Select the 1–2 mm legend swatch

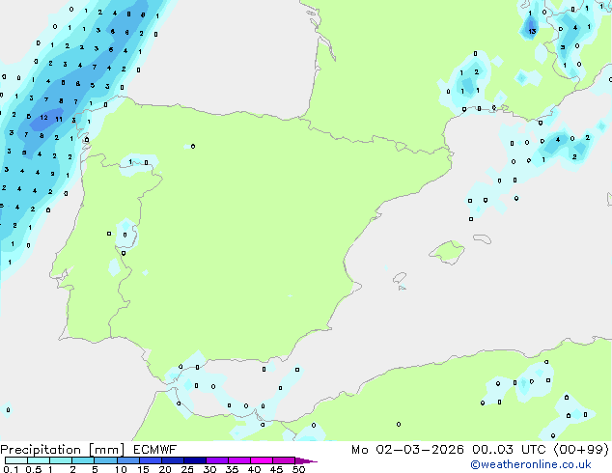point(61,460)
